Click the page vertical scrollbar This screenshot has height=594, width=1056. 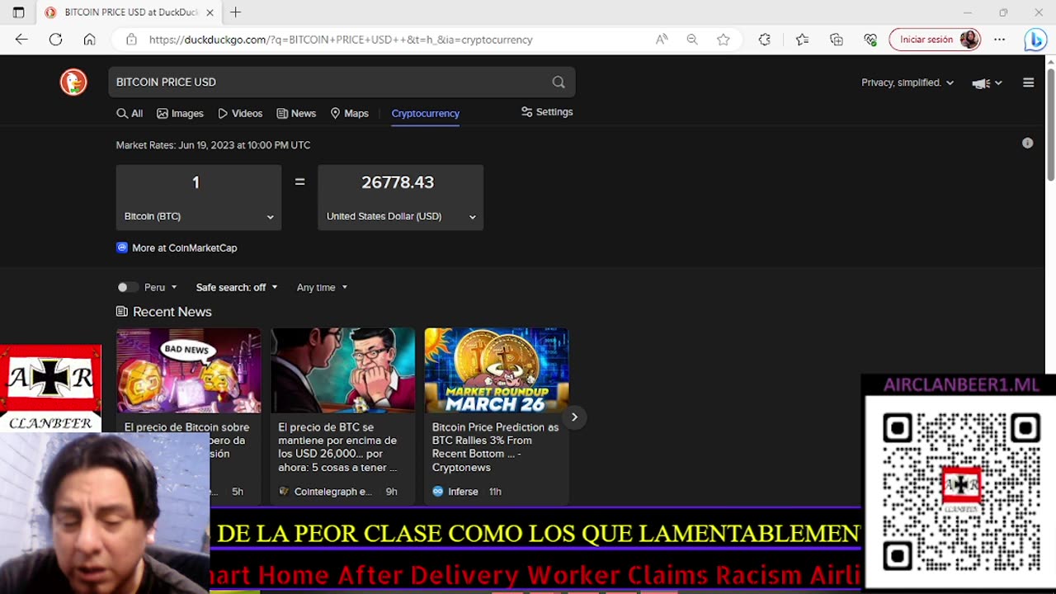1050,124
